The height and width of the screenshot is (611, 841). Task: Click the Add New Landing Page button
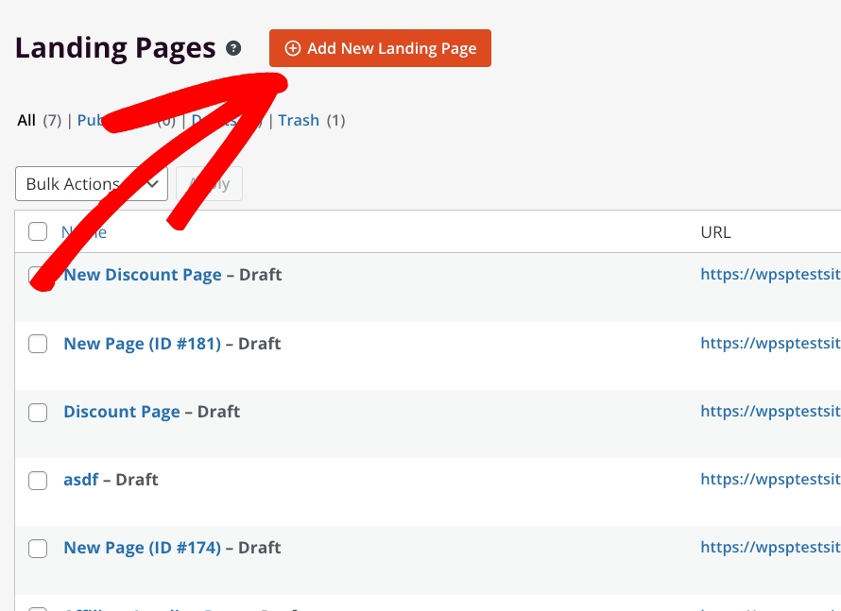(x=380, y=48)
